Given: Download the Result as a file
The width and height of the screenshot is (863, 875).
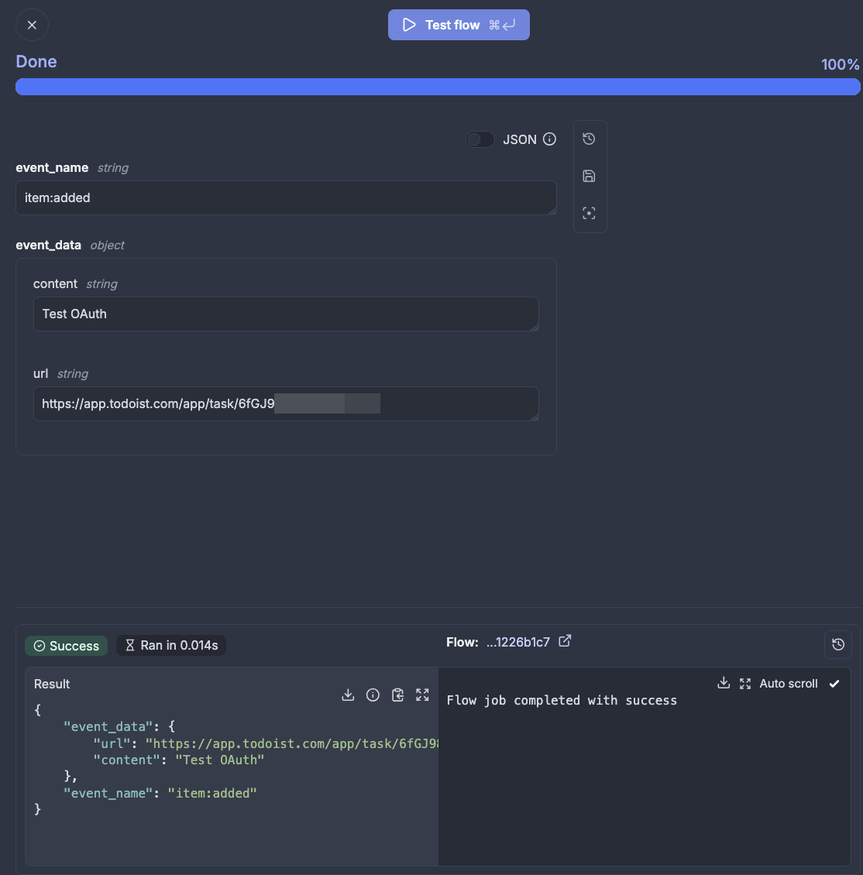Looking at the screenshot, I should coord(348,695).
